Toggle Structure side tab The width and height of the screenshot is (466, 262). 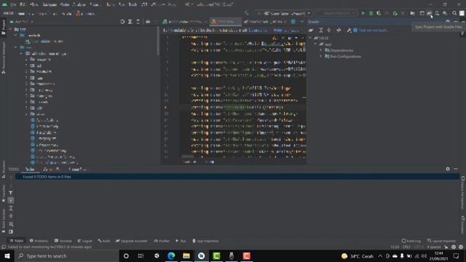pyautogui.click(x=4, y=170)
